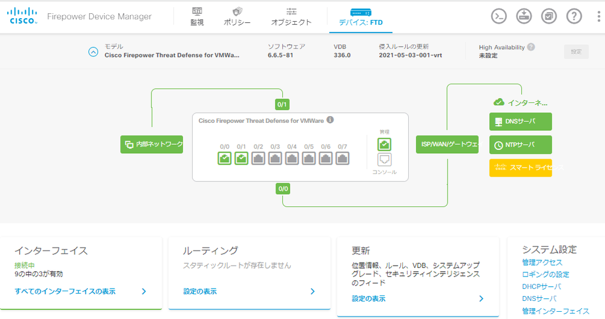This screenshot has height=319, width=605.
Task: Click the deploy changes icon
Action: [x=524, y=16]
